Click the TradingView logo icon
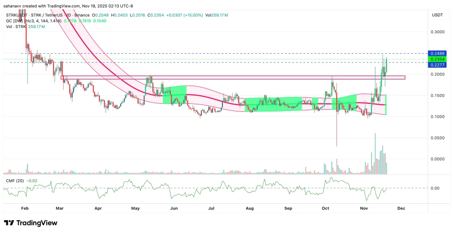The image size is (454, 233). coord(9,223)
